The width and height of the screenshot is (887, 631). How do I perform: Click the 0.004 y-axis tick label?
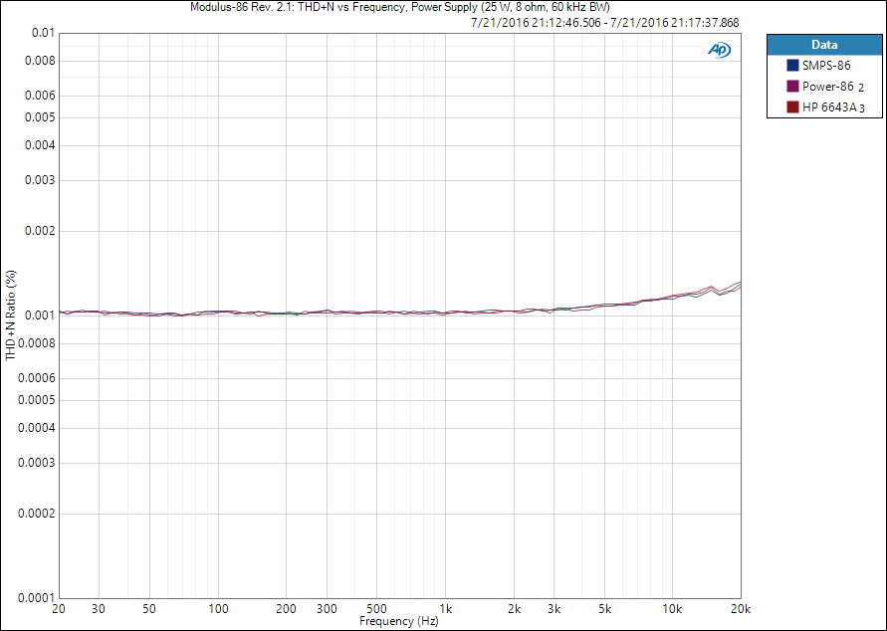40,145
